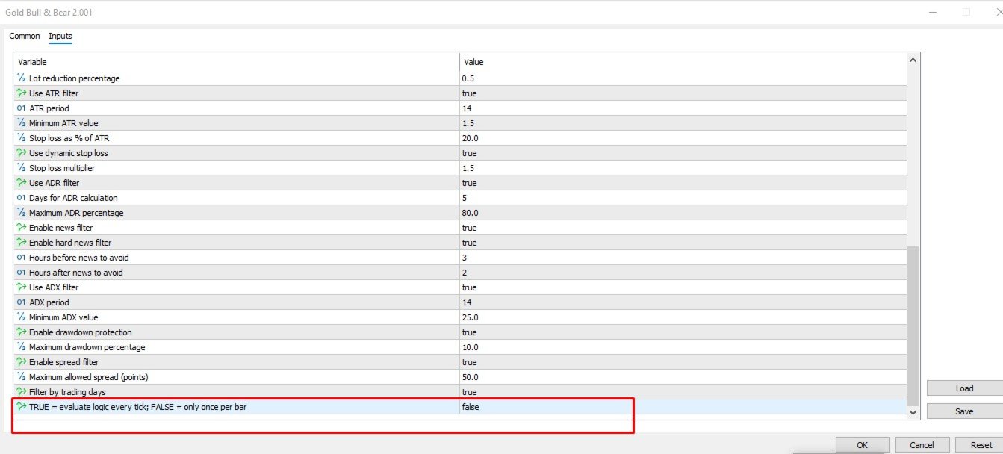Click the icon beside Use ADX filter

click(x=21, y=287)
